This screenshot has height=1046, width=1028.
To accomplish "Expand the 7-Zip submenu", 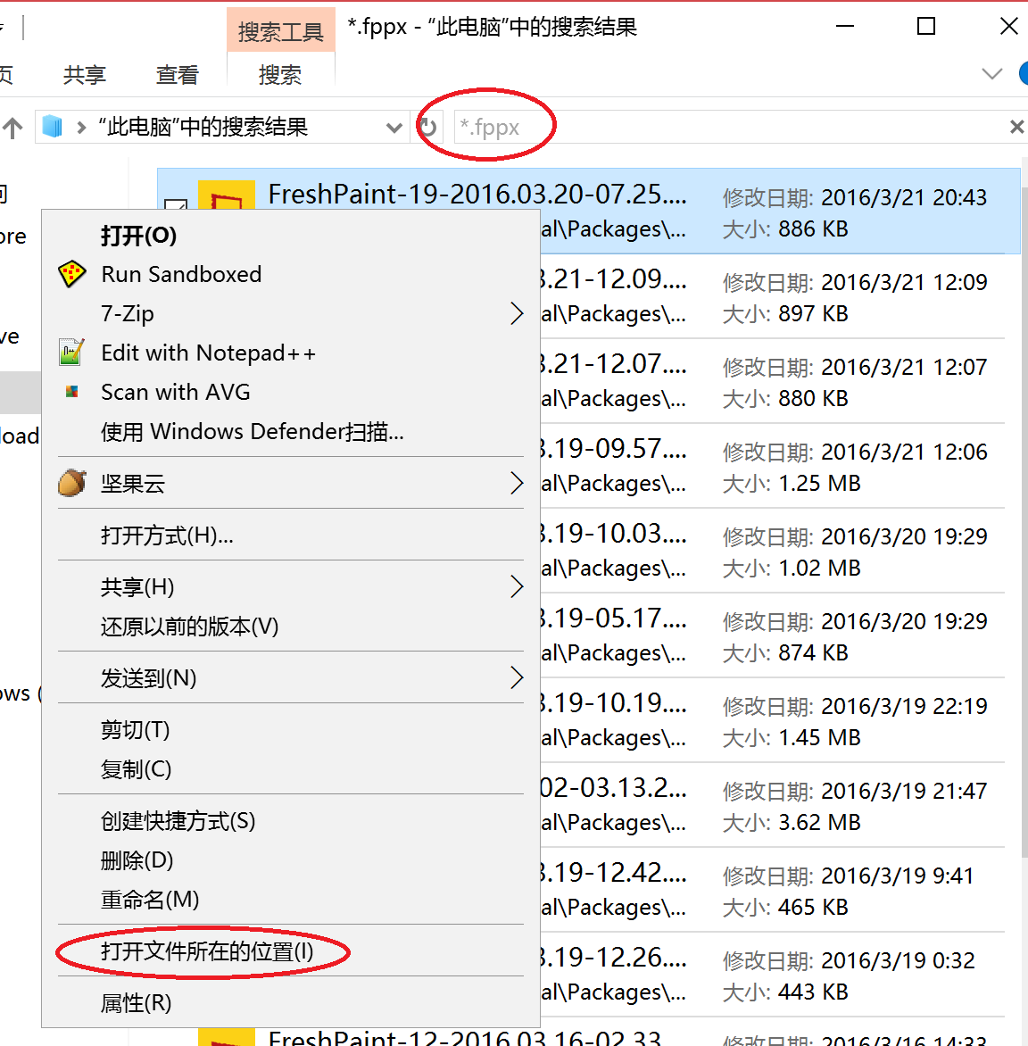I will tap(516, 313).
